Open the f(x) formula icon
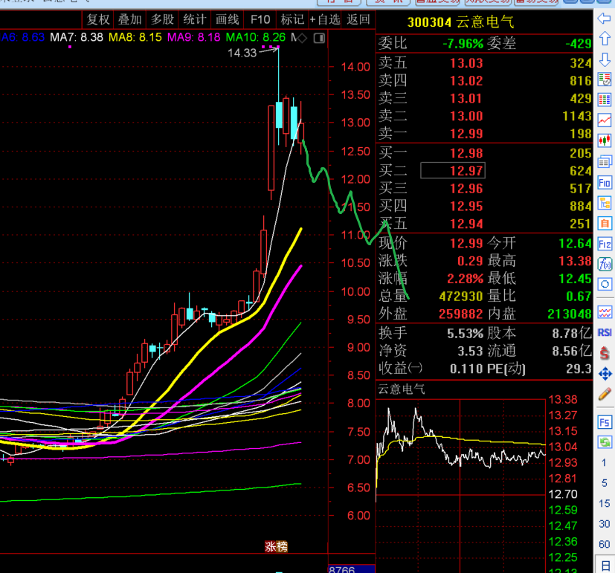 point(605,265)
